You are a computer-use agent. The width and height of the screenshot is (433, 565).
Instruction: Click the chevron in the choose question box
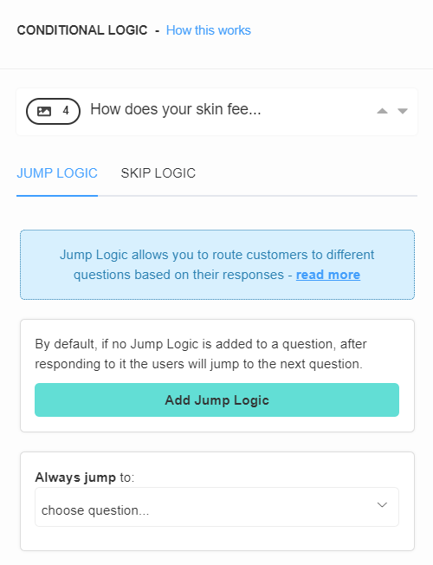tap(382, 505)
